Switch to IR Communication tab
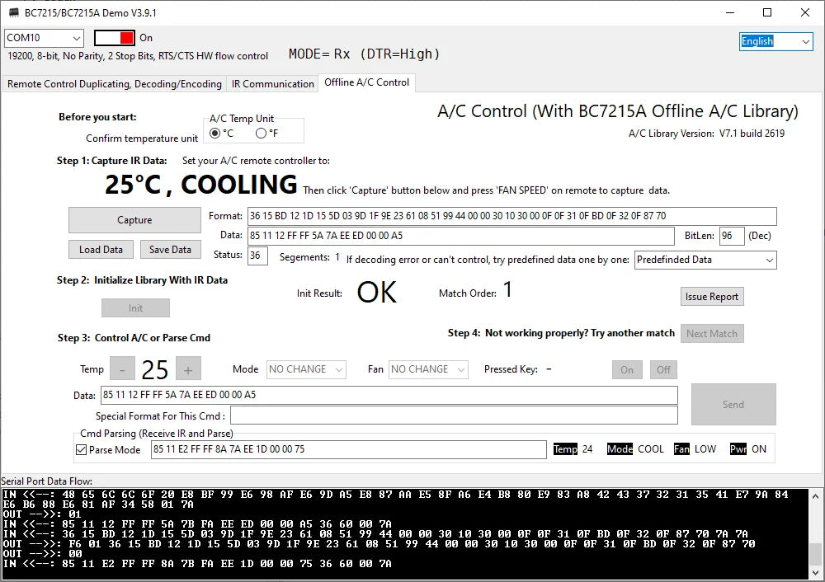 pos(272,83)
